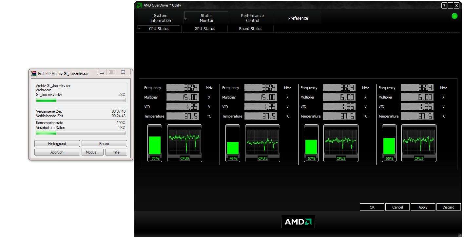The height and width of the screenshot is (238, 464).
Task: Open the Board Status sub-tab
Action: [x=251, y=29]
